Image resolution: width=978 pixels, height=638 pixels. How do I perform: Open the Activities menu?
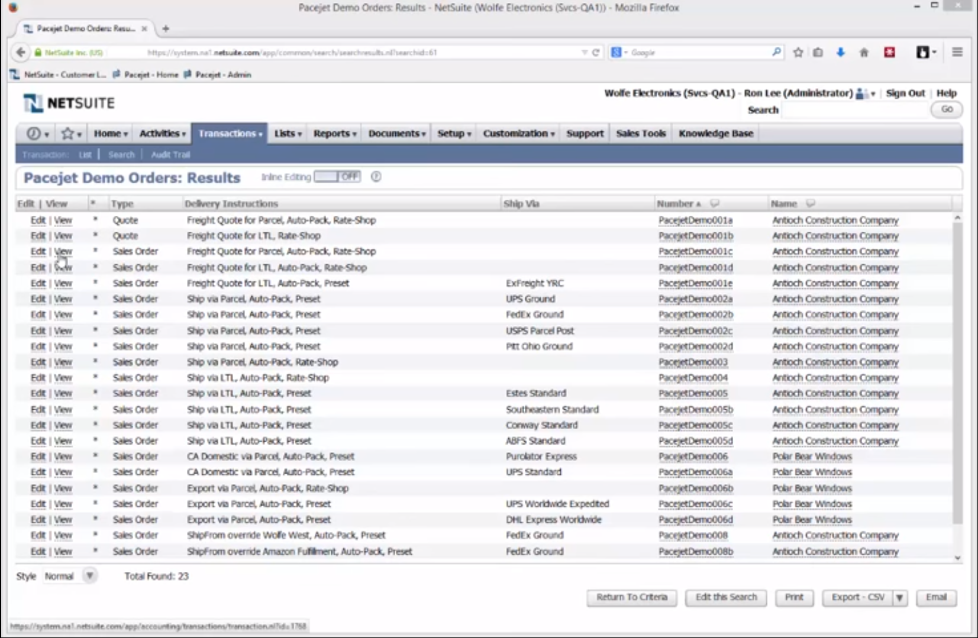(162, 134)
